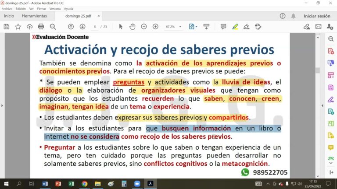The width and height of the screenshot is (337, 189).
Task: Open the Ver menu
Action: point(32,9)
